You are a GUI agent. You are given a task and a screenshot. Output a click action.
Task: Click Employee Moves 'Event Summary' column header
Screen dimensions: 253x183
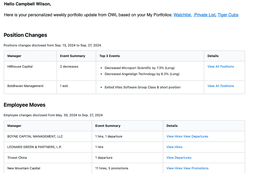[x=108, y=126]
